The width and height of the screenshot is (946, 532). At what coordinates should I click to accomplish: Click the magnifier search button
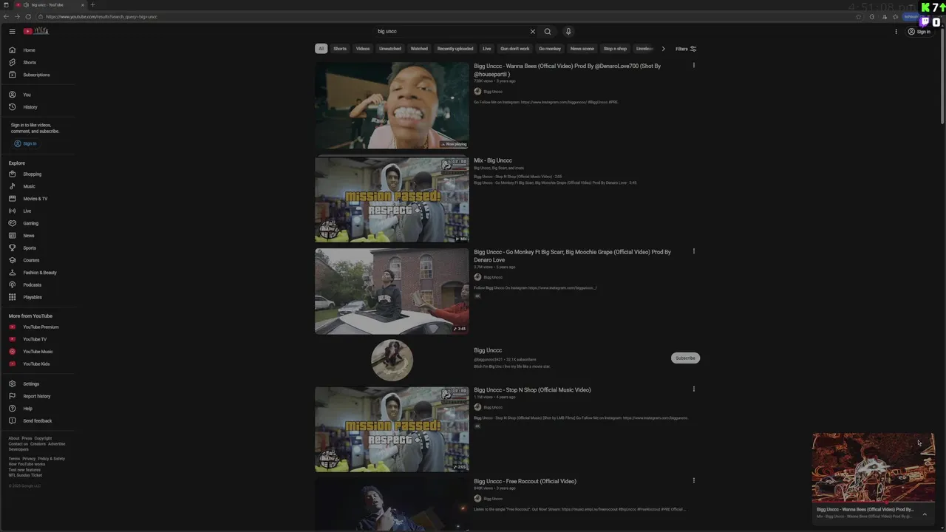pyautogui.click(x=548, y=31)
